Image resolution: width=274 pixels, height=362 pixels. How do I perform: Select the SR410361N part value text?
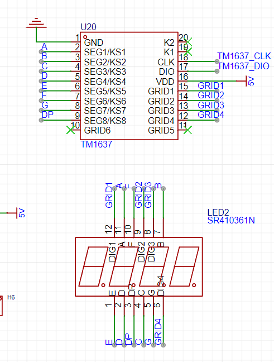click(x=231, y=221)
